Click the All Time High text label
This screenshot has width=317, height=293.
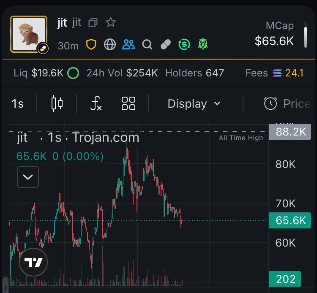coord(241,138)
